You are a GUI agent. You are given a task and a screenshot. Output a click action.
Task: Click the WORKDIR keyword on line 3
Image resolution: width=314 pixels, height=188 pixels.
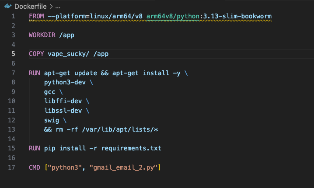[42, 35]
